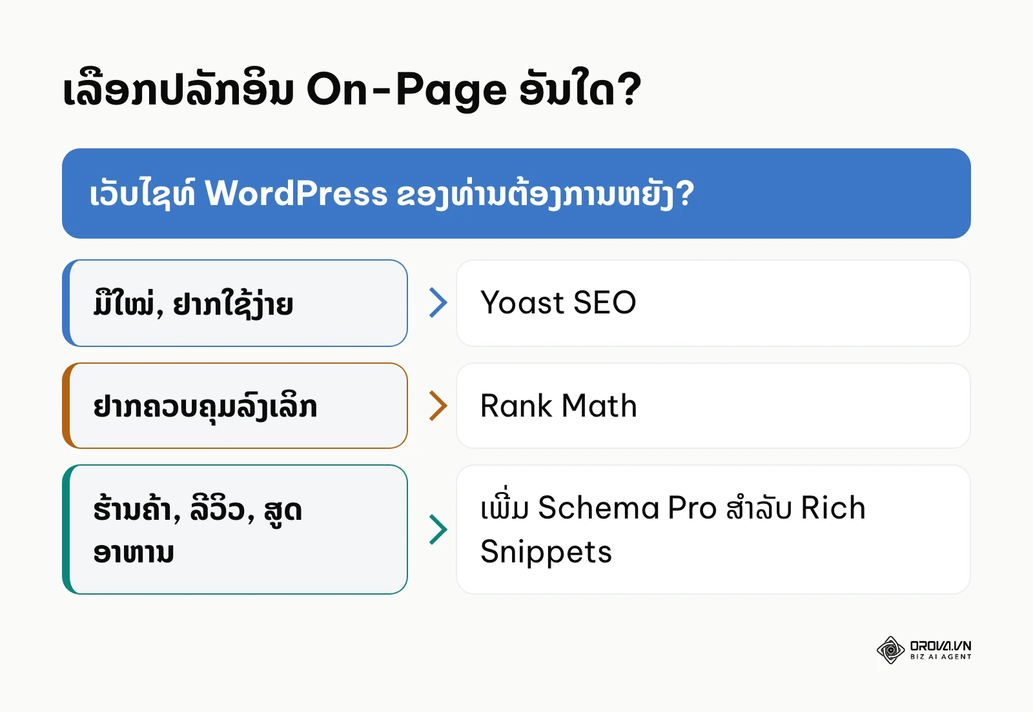Screen dimensions: 1033x712
Task: Click the 'ຮ້ານຄ້າ, ລີວິວ, ສູດອາຫານ' box
Action: click(235, 529)
